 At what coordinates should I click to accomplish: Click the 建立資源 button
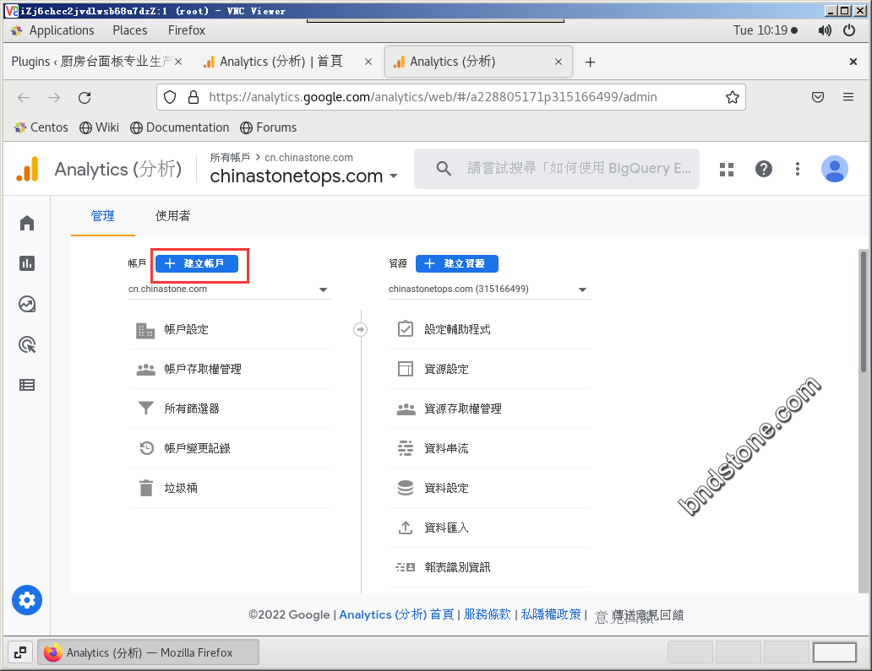tap(457, 264)
